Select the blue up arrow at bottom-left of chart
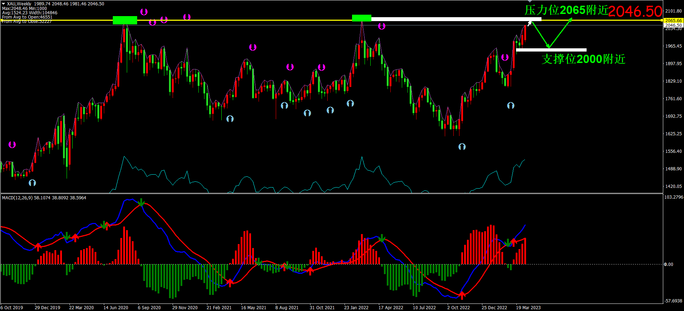 point(32,183)
